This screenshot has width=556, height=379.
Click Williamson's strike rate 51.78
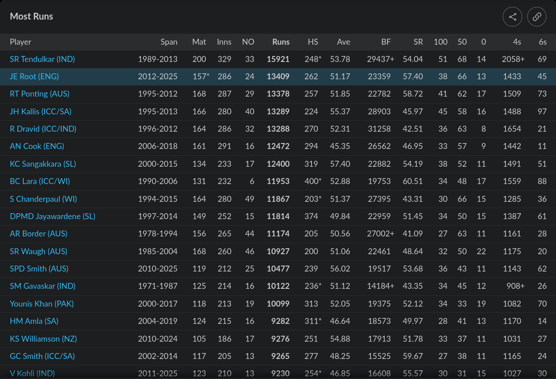tap(413, 339)
